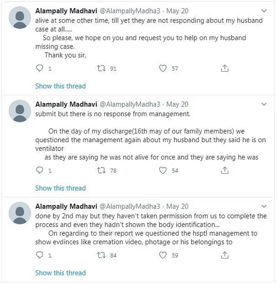The height and width of the screenshot is (283, 277).
Task: Like the tweet with 57 likes
Action: 163,68
